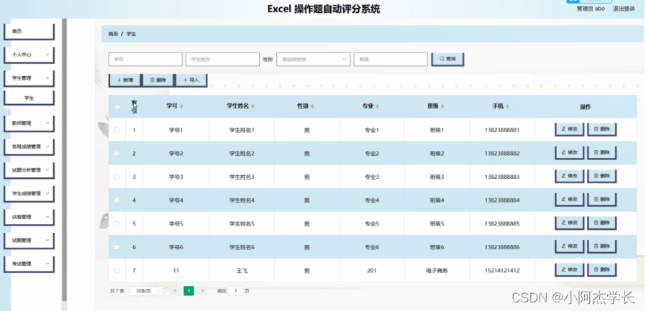Image resolution: width=646 pixels, height=311 pixels.
Task: Expand the 考试管理 sidebar menu
Action: click(x=29, y=264)
